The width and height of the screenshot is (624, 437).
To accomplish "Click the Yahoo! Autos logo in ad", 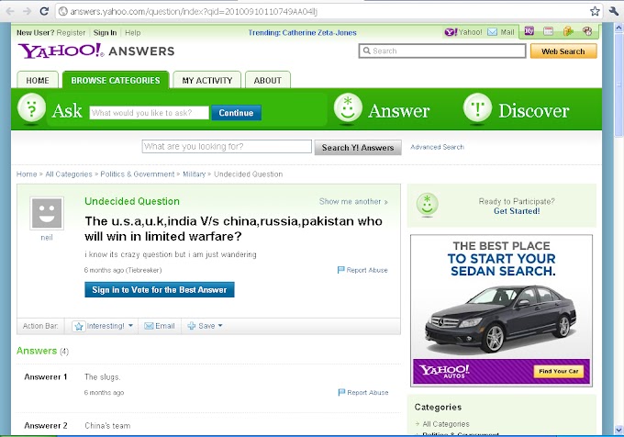I will pyautogui.click(x=444, y=371).
